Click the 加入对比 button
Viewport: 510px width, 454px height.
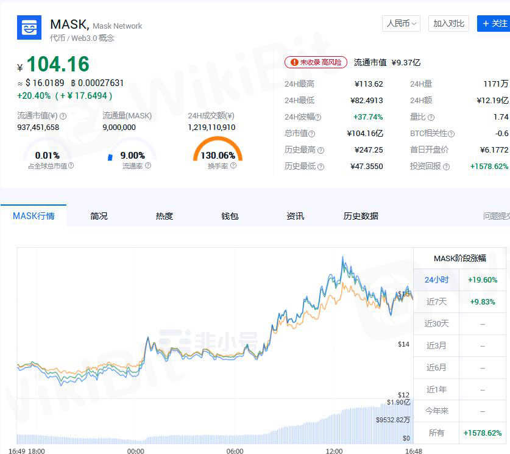448,24
